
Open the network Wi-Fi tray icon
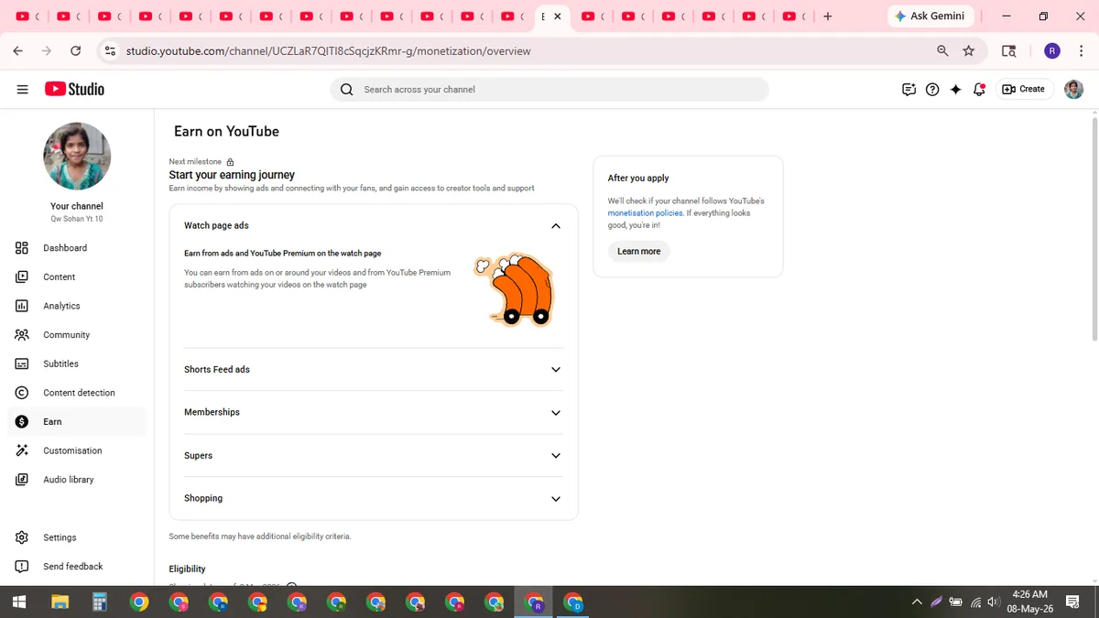coord(976,602)
